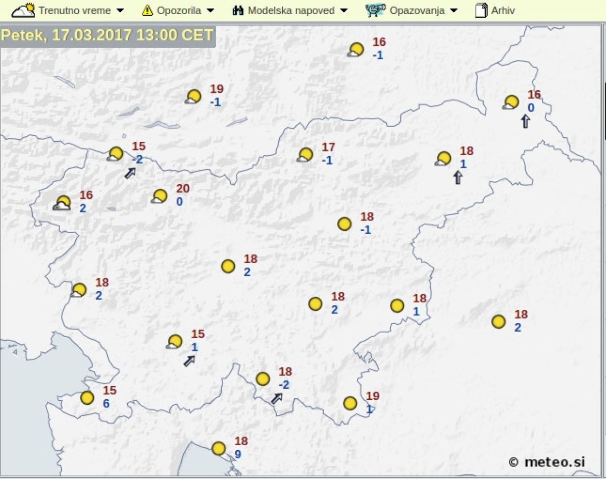Expand the Opozorila dropdown arrow
Image resolution: width=606 pixels, height=479 pixels.
(211, 11)
